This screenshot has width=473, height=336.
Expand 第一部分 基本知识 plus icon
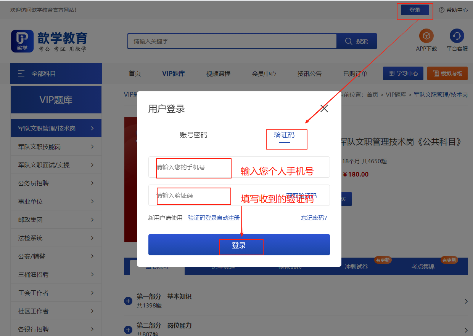pos(128,301)
